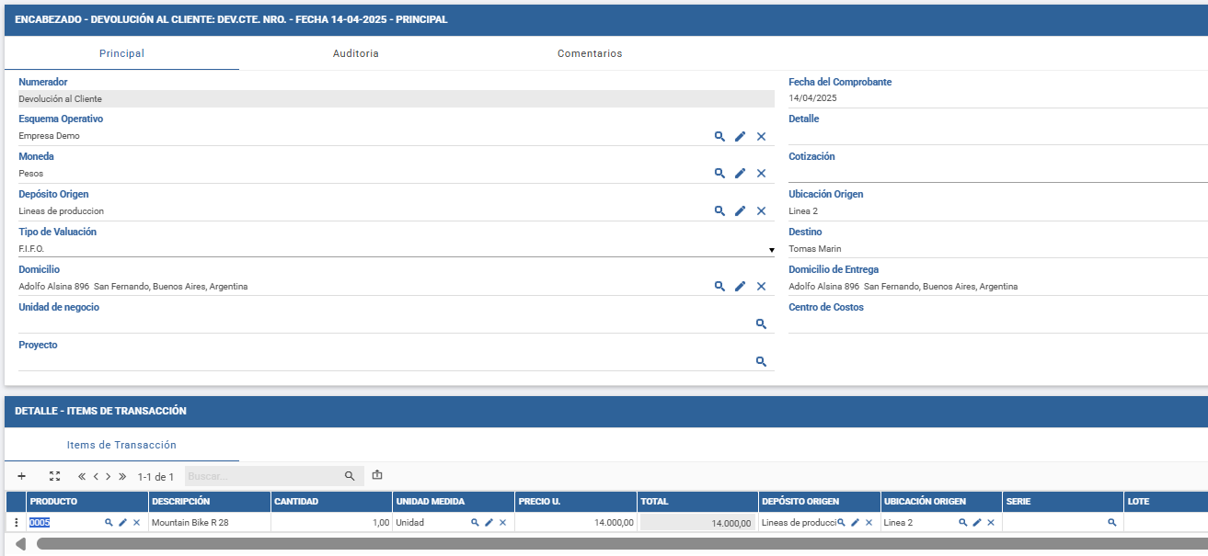Click Destino value Tomas Marin
The image size is (1208, 556).
pyautogui.click(x=815, y=249)
